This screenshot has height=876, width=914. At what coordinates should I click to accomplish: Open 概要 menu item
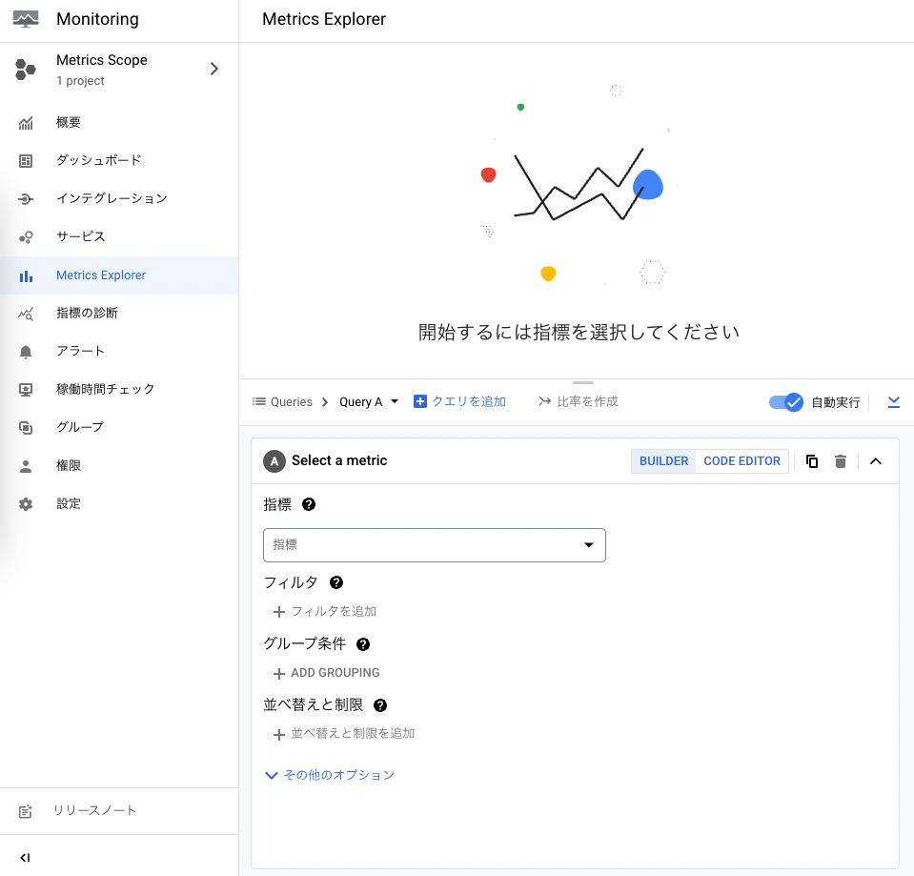(119, 122)
